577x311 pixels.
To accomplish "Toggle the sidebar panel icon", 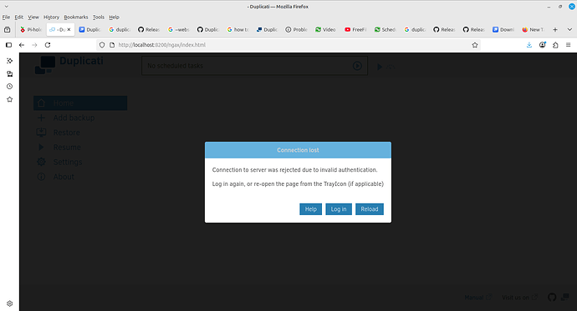I will tap(9, 45).
